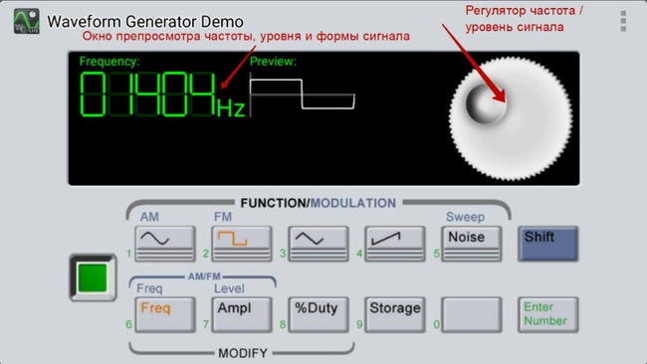The image size is (647, 364).
Task: Click the blank key numbered 0
Action: tap(472, 315)
